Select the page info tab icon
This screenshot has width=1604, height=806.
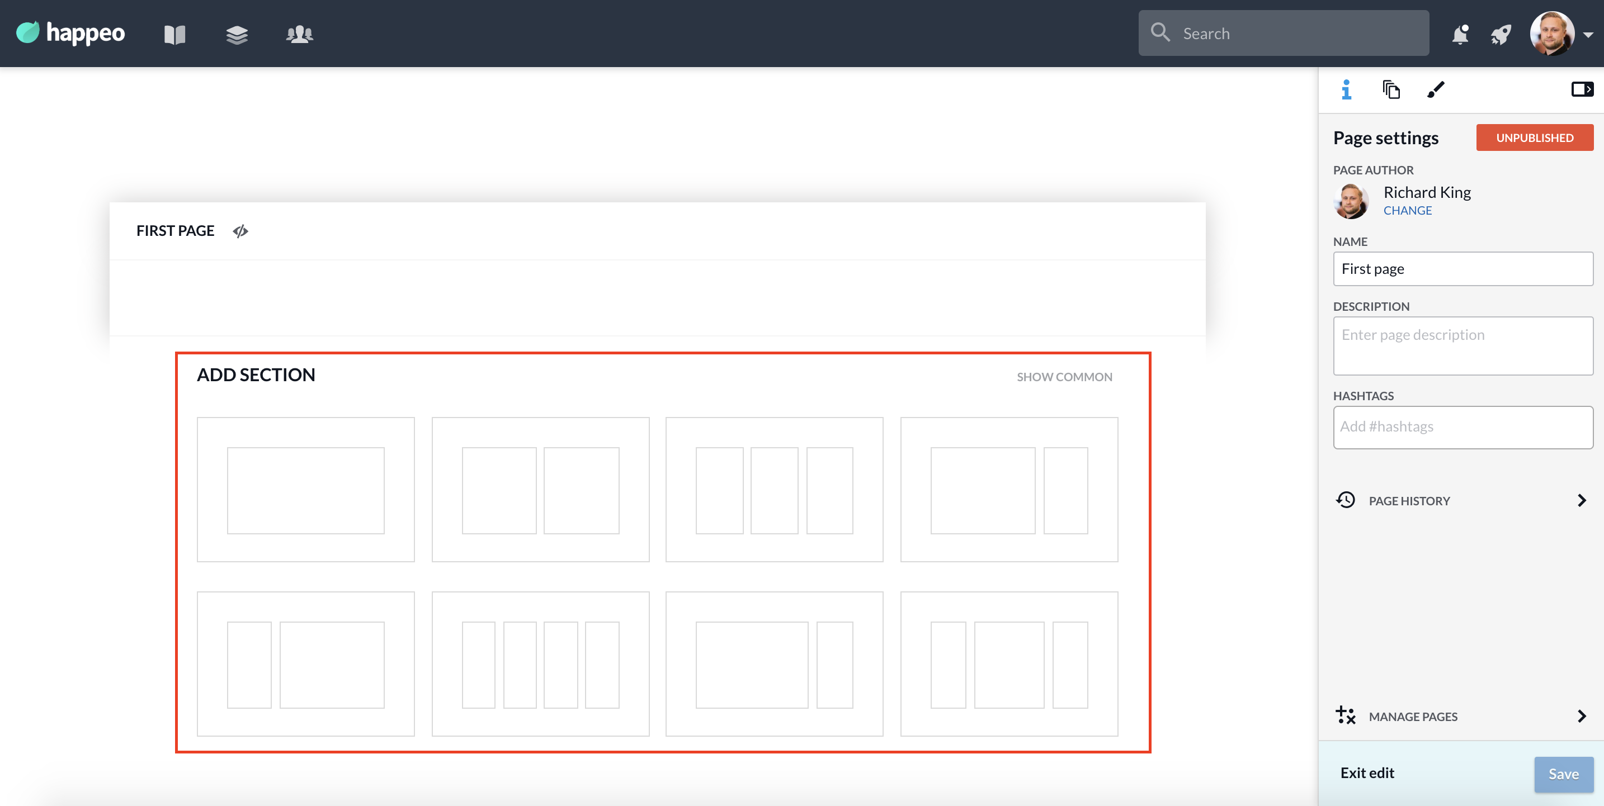[1346, 89]
